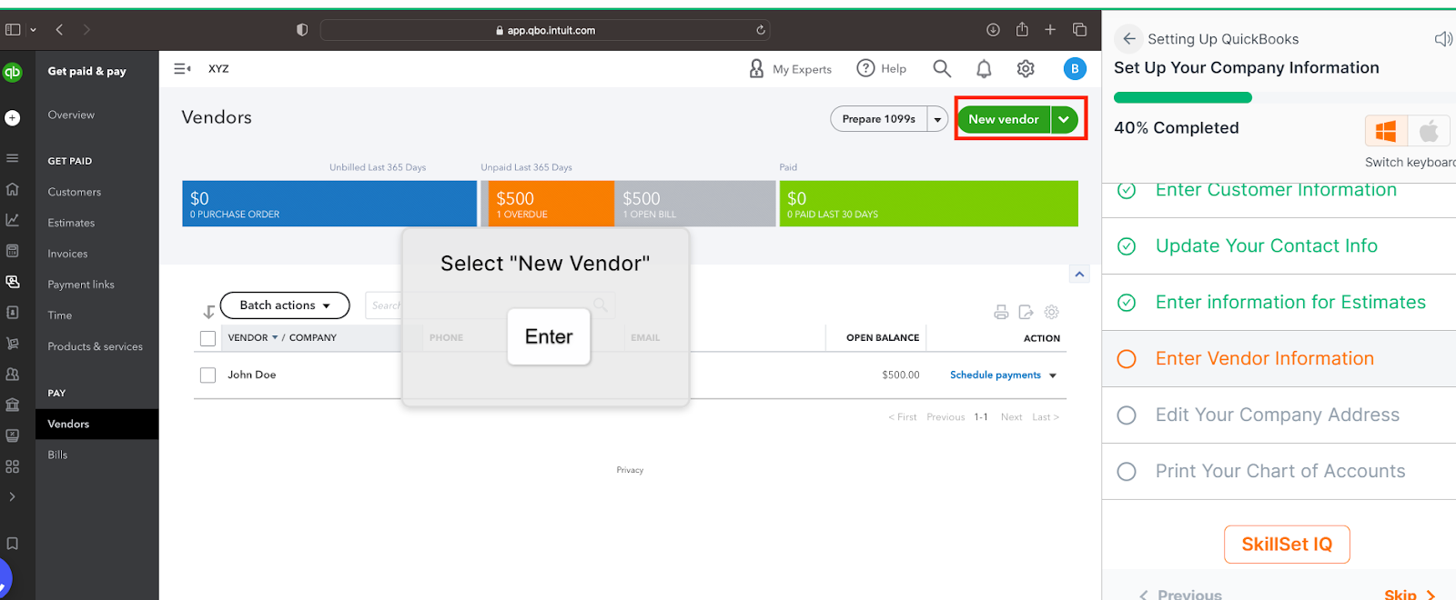Open Invoices in the sidebar
The width and height of the screenshot is (1456, 600).
[68, 254]
